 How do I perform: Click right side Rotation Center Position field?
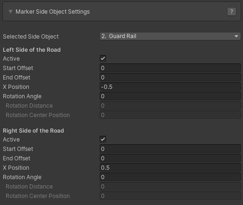[170, 196]
